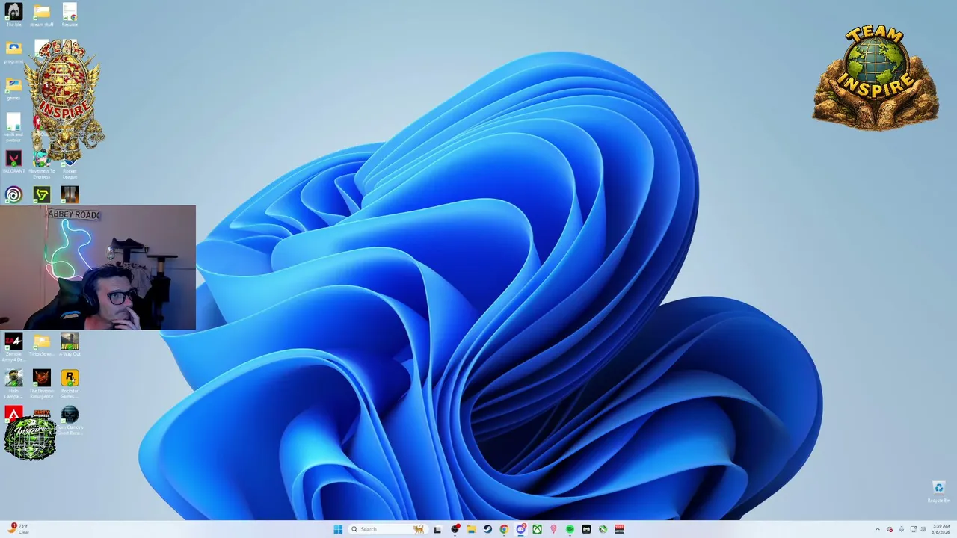Image resolution: width=957 pixels, height=538 pixels.
Task: Select the A Way Out desktop shortcut
Action: pyautogui.click(x=70, y=344)
